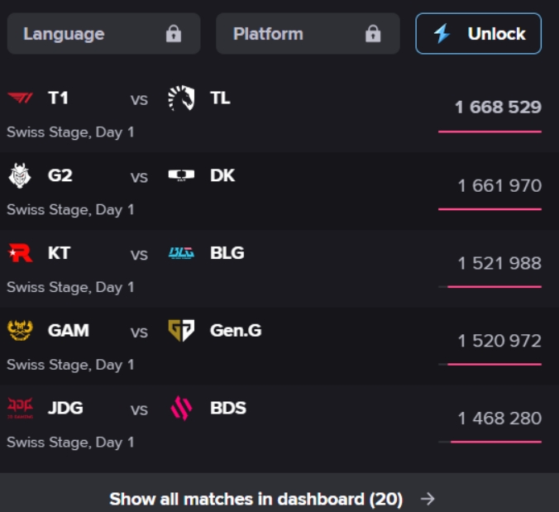Click the G2 samurai logo
Viewport: 559px width, 512px height.
click(x=19, y=175)
